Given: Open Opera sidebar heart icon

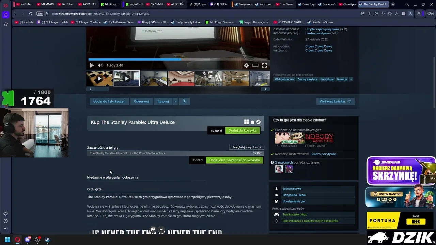Looking at the screenshot, I should coord(5,214).
